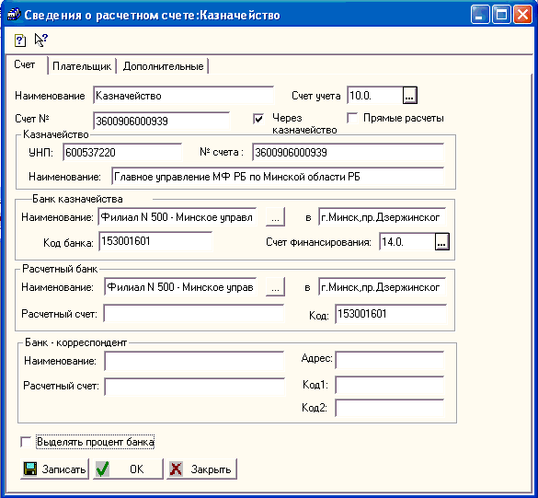Minimize the Сведения о расчетном счете window

click(x=480, y=15)
